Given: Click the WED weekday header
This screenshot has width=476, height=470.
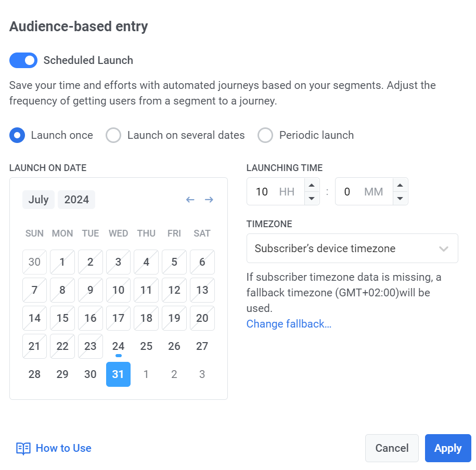Looking at the screenshot, I should (119, 233).
